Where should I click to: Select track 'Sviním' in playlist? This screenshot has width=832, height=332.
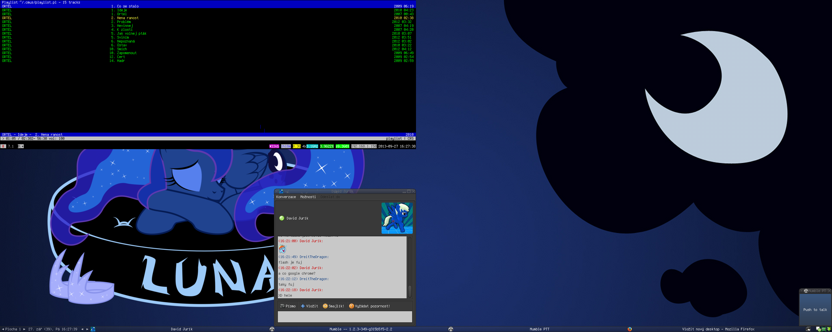click(208, 37)
